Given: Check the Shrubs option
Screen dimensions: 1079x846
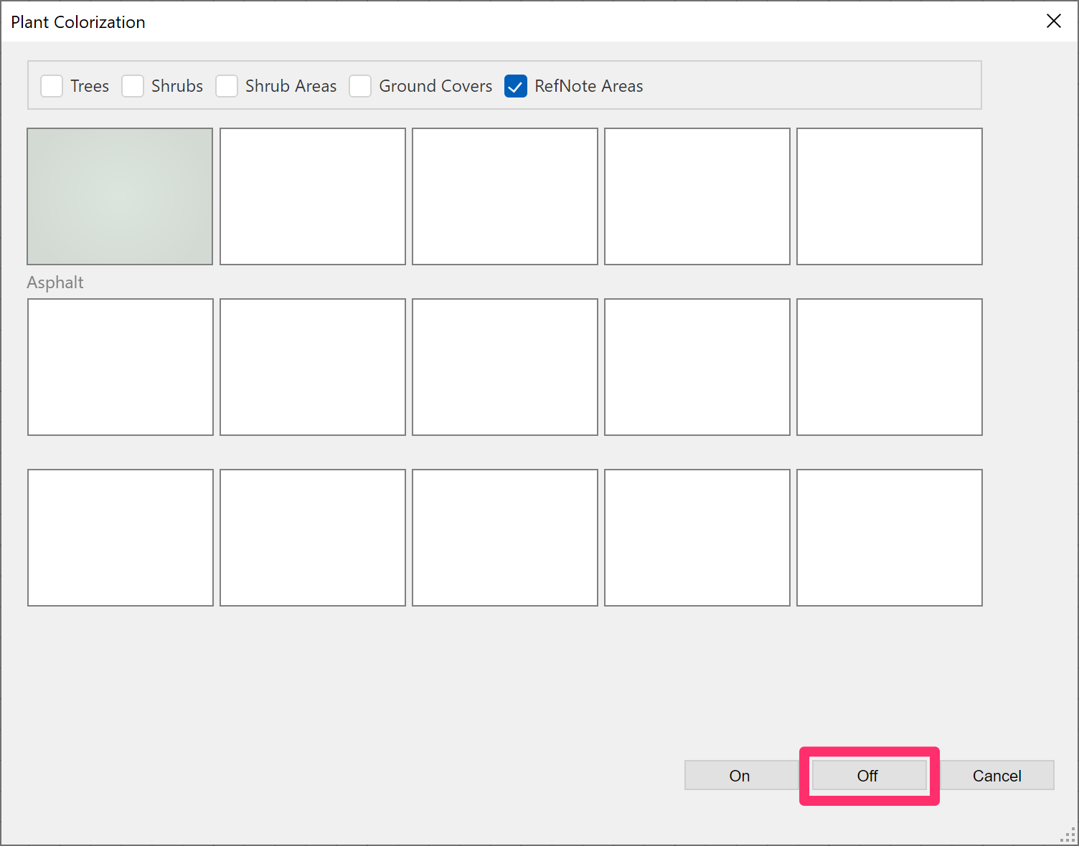Looking at the screenshot, I should (x=133, y=86).
